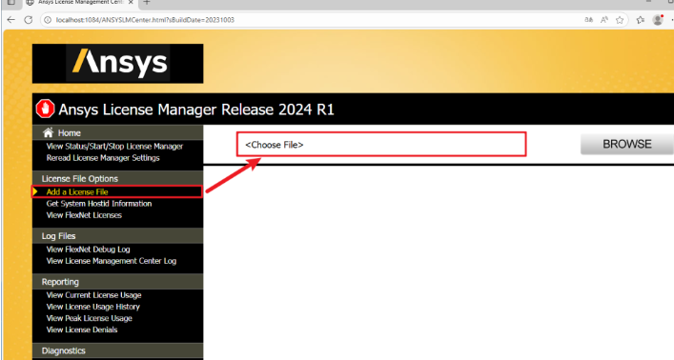Open View Status/Start/Stop License Manager
The width and height of the screenshot is (674, 360).
pyautogui.click(x=114, y=146)
